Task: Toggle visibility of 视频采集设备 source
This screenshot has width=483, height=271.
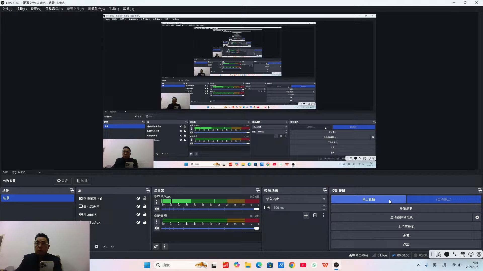Action: 138,198
